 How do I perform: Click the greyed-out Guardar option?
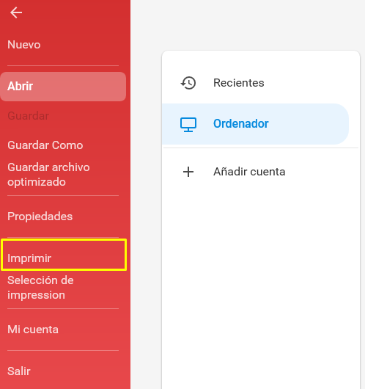coord(29,116)
